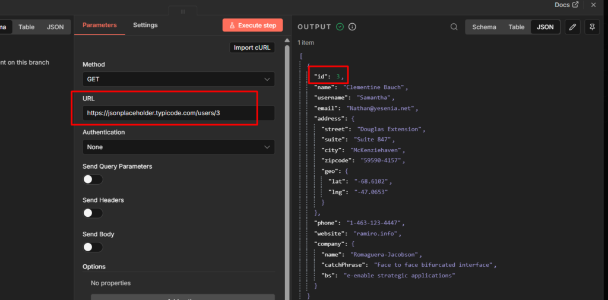Select "McKenziehaven" city value

coord(378,150)
